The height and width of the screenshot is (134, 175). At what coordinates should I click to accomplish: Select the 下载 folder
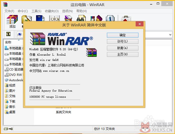[10, 101]
